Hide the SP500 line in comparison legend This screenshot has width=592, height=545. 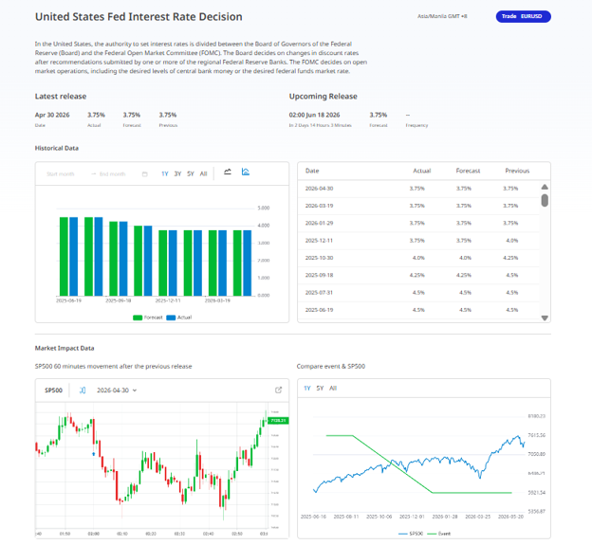pyautogui.click(x=411, y=534)
